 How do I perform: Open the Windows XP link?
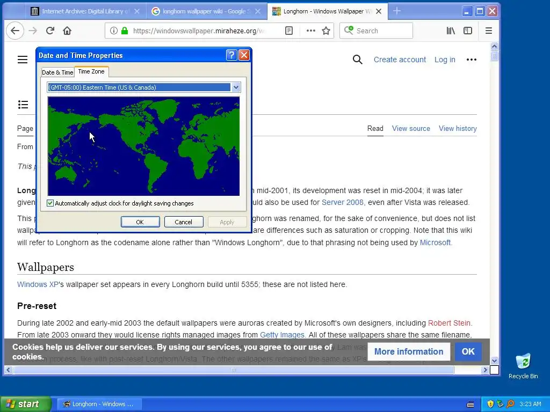(38, 284)
